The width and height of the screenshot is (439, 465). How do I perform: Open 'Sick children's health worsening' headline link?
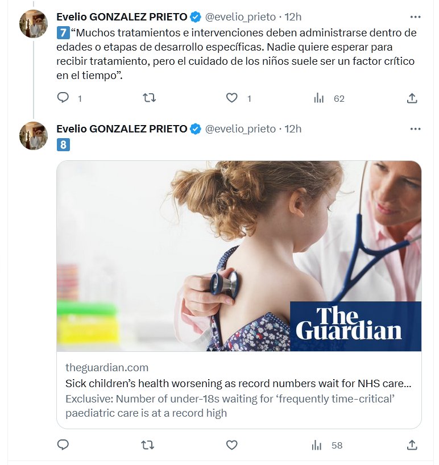click(x=238, y=383)
